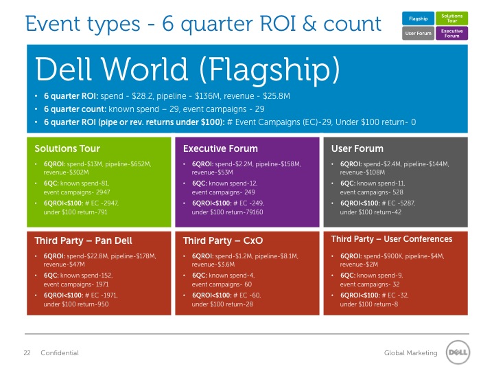Select User Forum 'revenue-$108M' text
This screenshot has width=494, height=371.
point(362,172)
